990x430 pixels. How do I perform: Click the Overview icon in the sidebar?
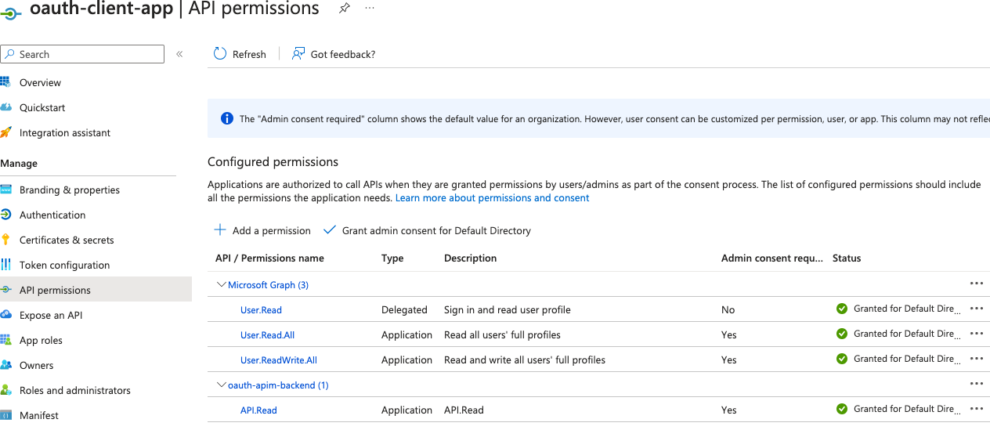click(x=5, y=82)
